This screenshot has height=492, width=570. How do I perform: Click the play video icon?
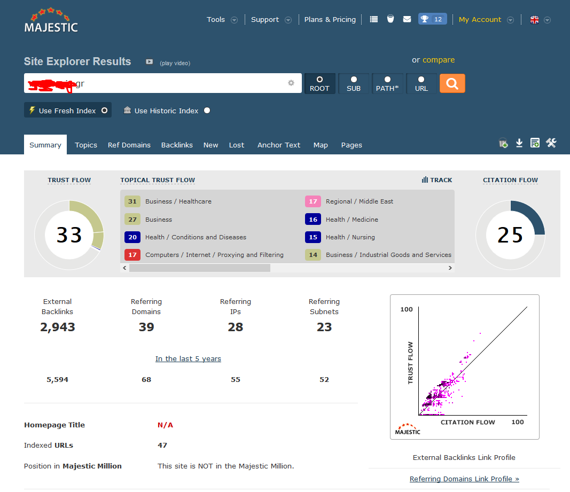(x=149, y=62)
